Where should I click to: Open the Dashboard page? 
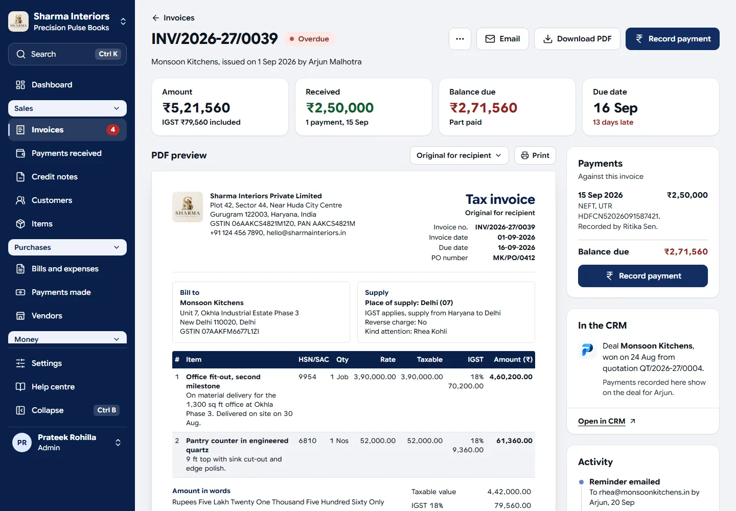pos(67,85)
